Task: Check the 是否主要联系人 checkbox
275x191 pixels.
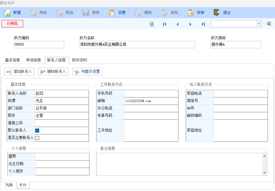Action: point(37,138)
